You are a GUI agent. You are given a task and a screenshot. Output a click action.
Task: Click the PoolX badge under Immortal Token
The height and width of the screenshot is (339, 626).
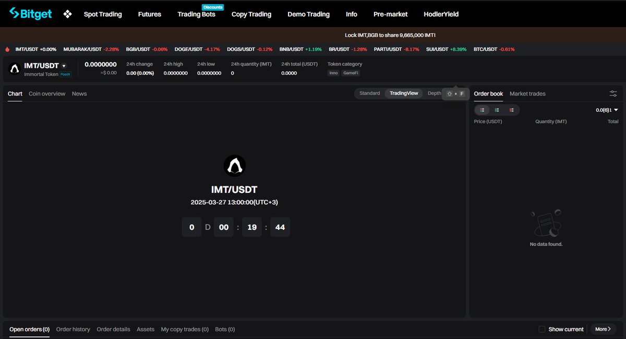point(65,74)
